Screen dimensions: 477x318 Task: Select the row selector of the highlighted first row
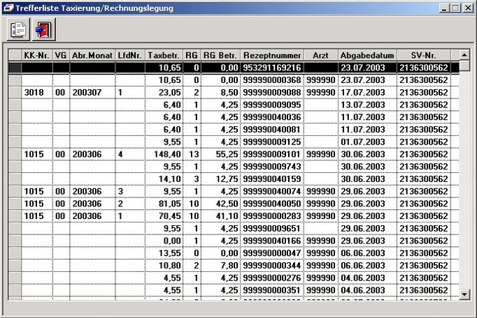[x=14, y=68]
